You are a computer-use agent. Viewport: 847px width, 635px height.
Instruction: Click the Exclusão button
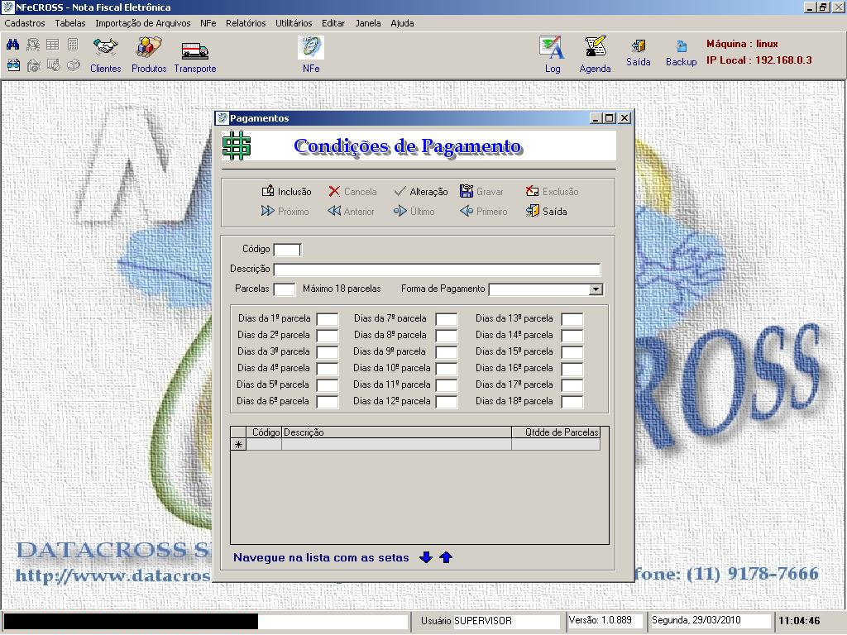(x=552, y=191)
